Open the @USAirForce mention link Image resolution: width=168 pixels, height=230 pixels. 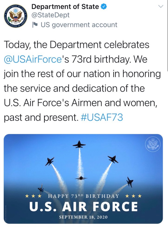(x=33, y=59)
